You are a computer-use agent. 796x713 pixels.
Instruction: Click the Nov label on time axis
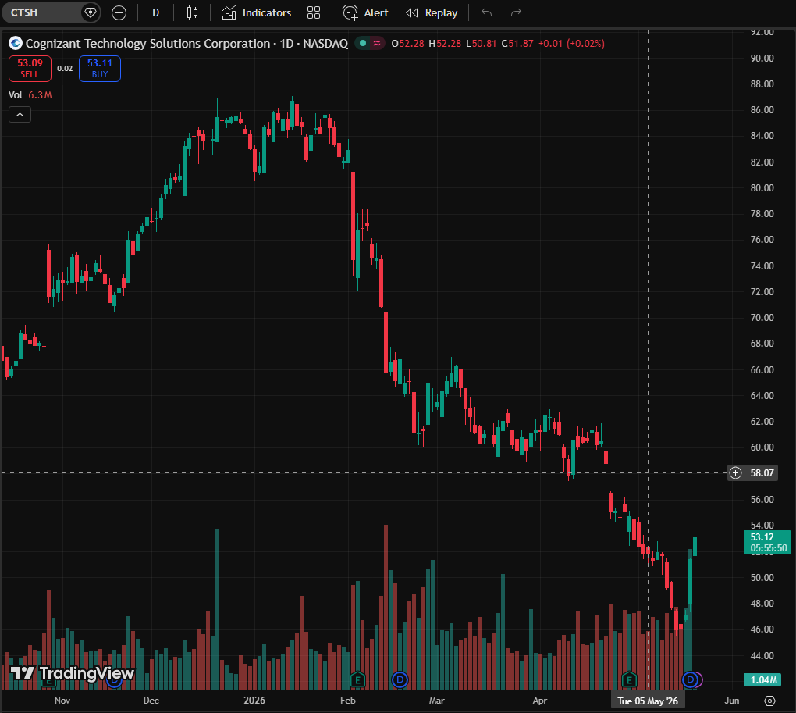[62, 701]
